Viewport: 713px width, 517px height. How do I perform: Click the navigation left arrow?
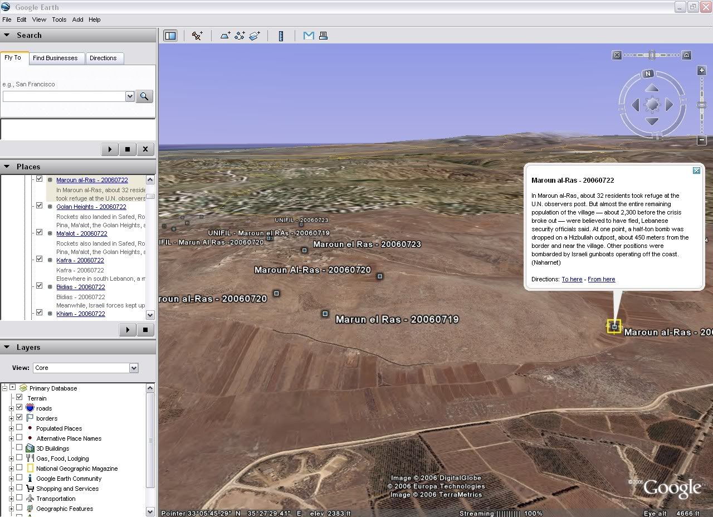636,104
